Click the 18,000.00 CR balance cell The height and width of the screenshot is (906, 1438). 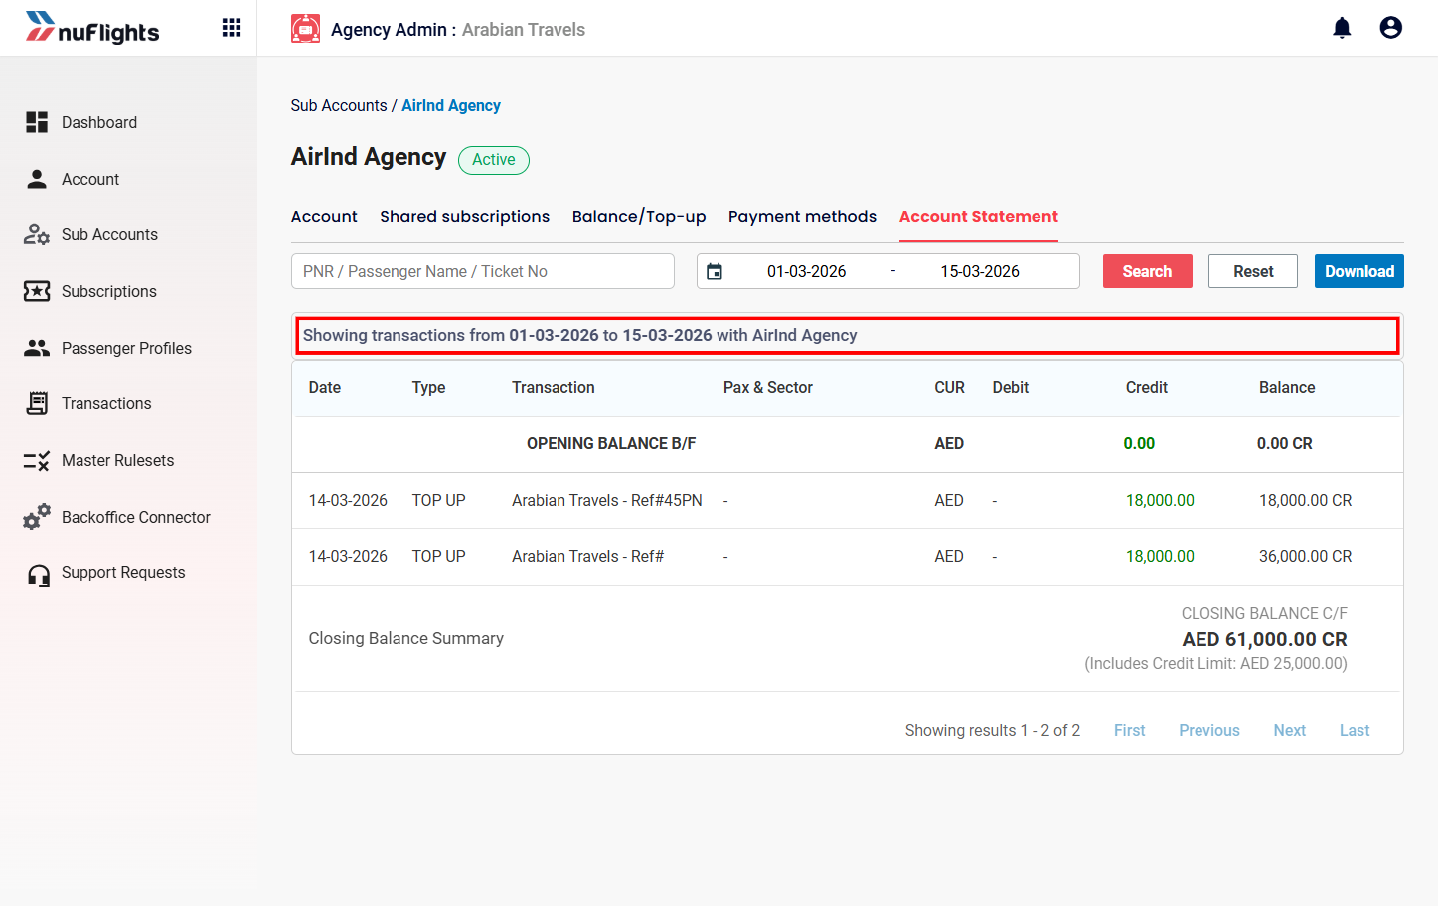(1306, 500)
